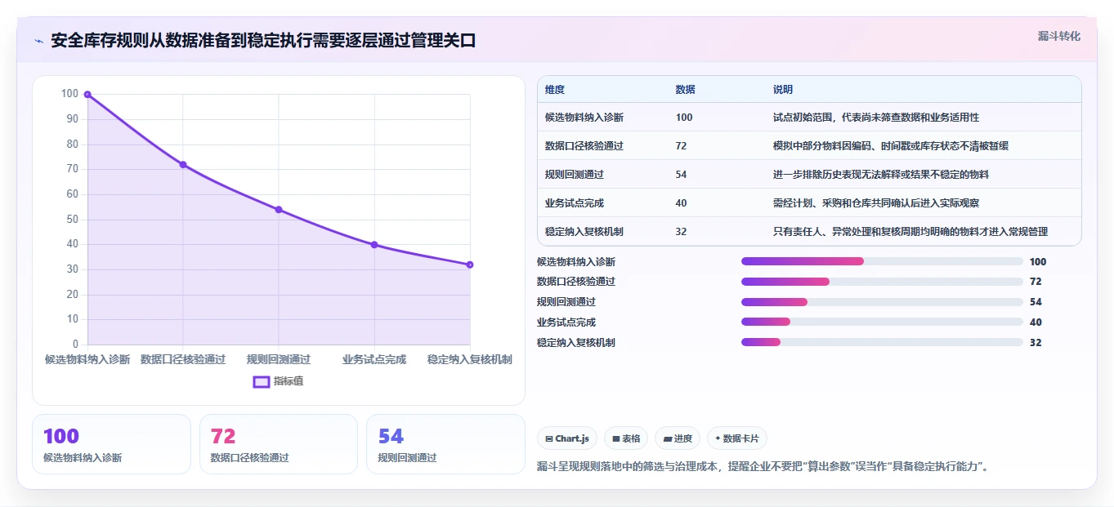Click the table value 54
The width and height of the screenshot is (1114, 507).
[682, 175]
